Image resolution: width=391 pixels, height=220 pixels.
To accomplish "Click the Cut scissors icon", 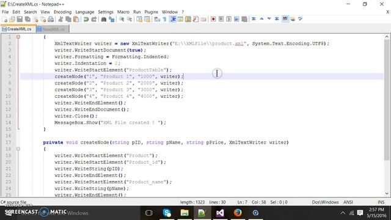I will [60, 19].
